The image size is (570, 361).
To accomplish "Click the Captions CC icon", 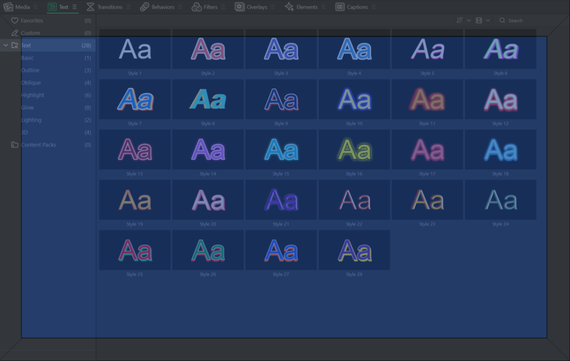I will tap(340, 7).
